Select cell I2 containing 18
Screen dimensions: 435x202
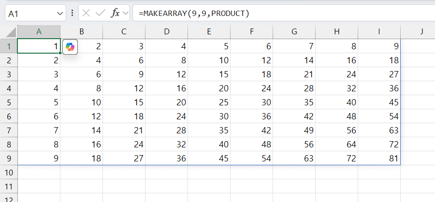[379, 60]
